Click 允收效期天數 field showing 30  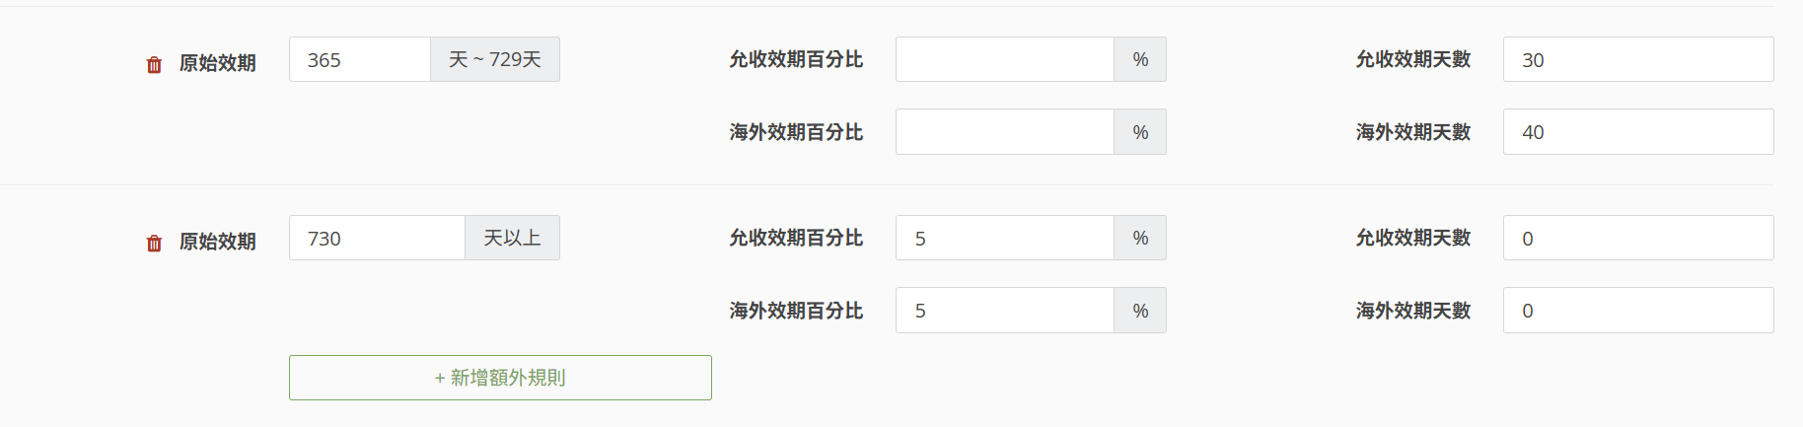tap(1637, 60)
